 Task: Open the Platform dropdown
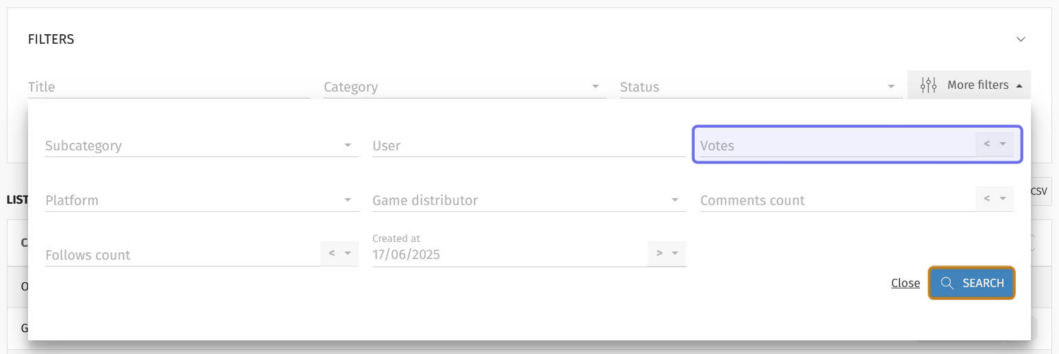coord(201,200)
